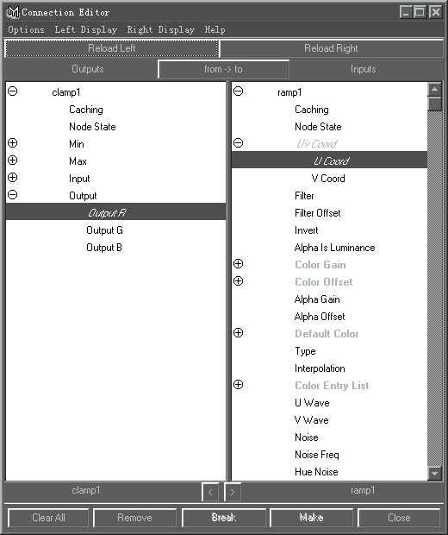Collapse the Output attribute group

click(x=13, y=195)
